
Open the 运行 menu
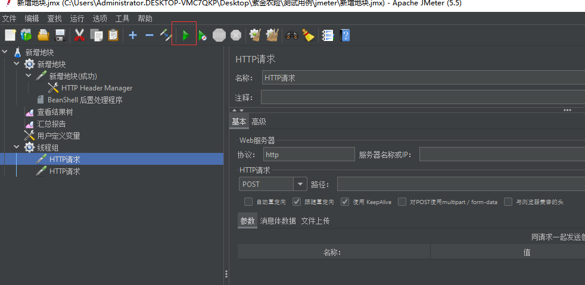pyautogui.click(x=77, y=18)
